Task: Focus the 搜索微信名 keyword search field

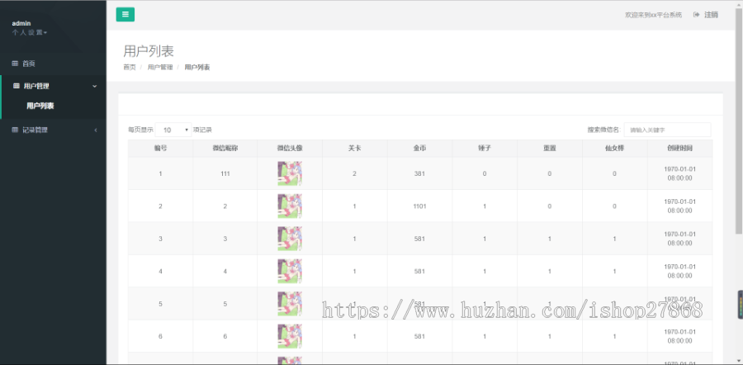Action: click(667, 130)
